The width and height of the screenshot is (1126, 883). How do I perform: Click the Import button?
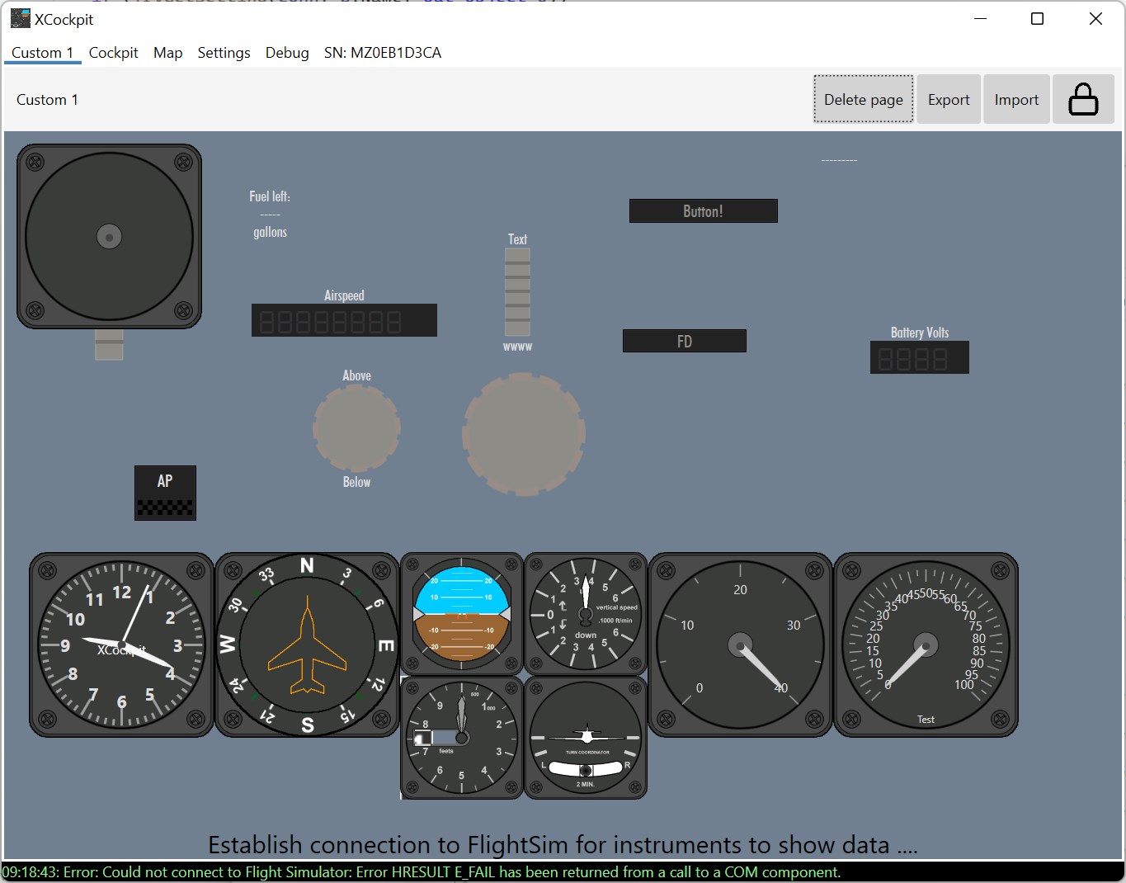point(1016,100)
